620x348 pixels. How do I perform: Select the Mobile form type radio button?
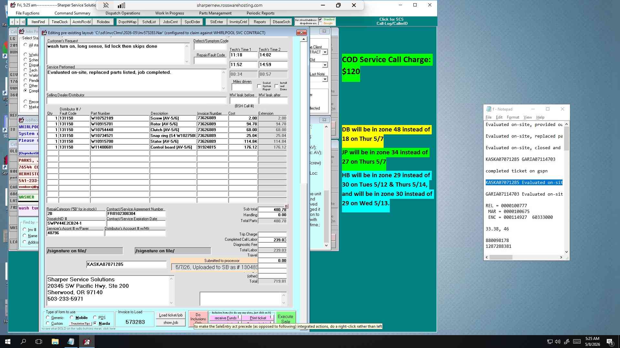(72, 317)
